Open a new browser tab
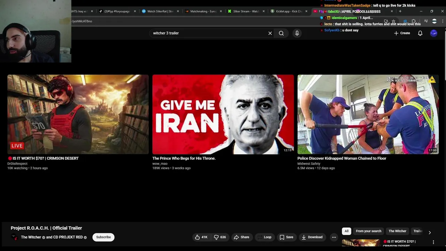The width and height of the screenshot is (446, 251). pos(400,11)
